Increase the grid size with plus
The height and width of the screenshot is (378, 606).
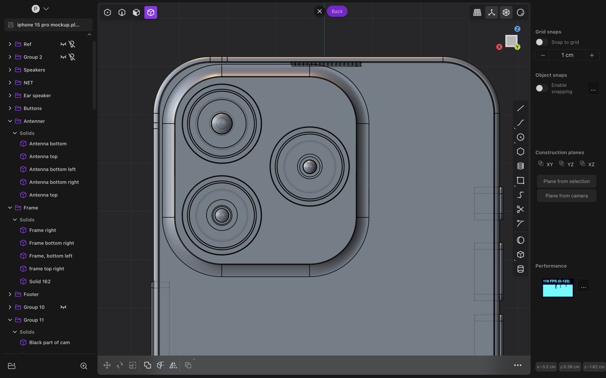tap(592, 55)
